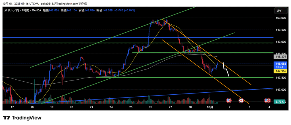Click the TradingView.com text in the header caption

pyautogui.click(x=66, y=4)
